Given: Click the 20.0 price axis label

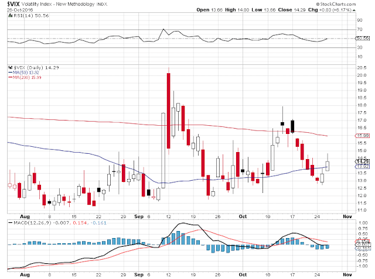Looking at the screenshot, I should [362, 75].
